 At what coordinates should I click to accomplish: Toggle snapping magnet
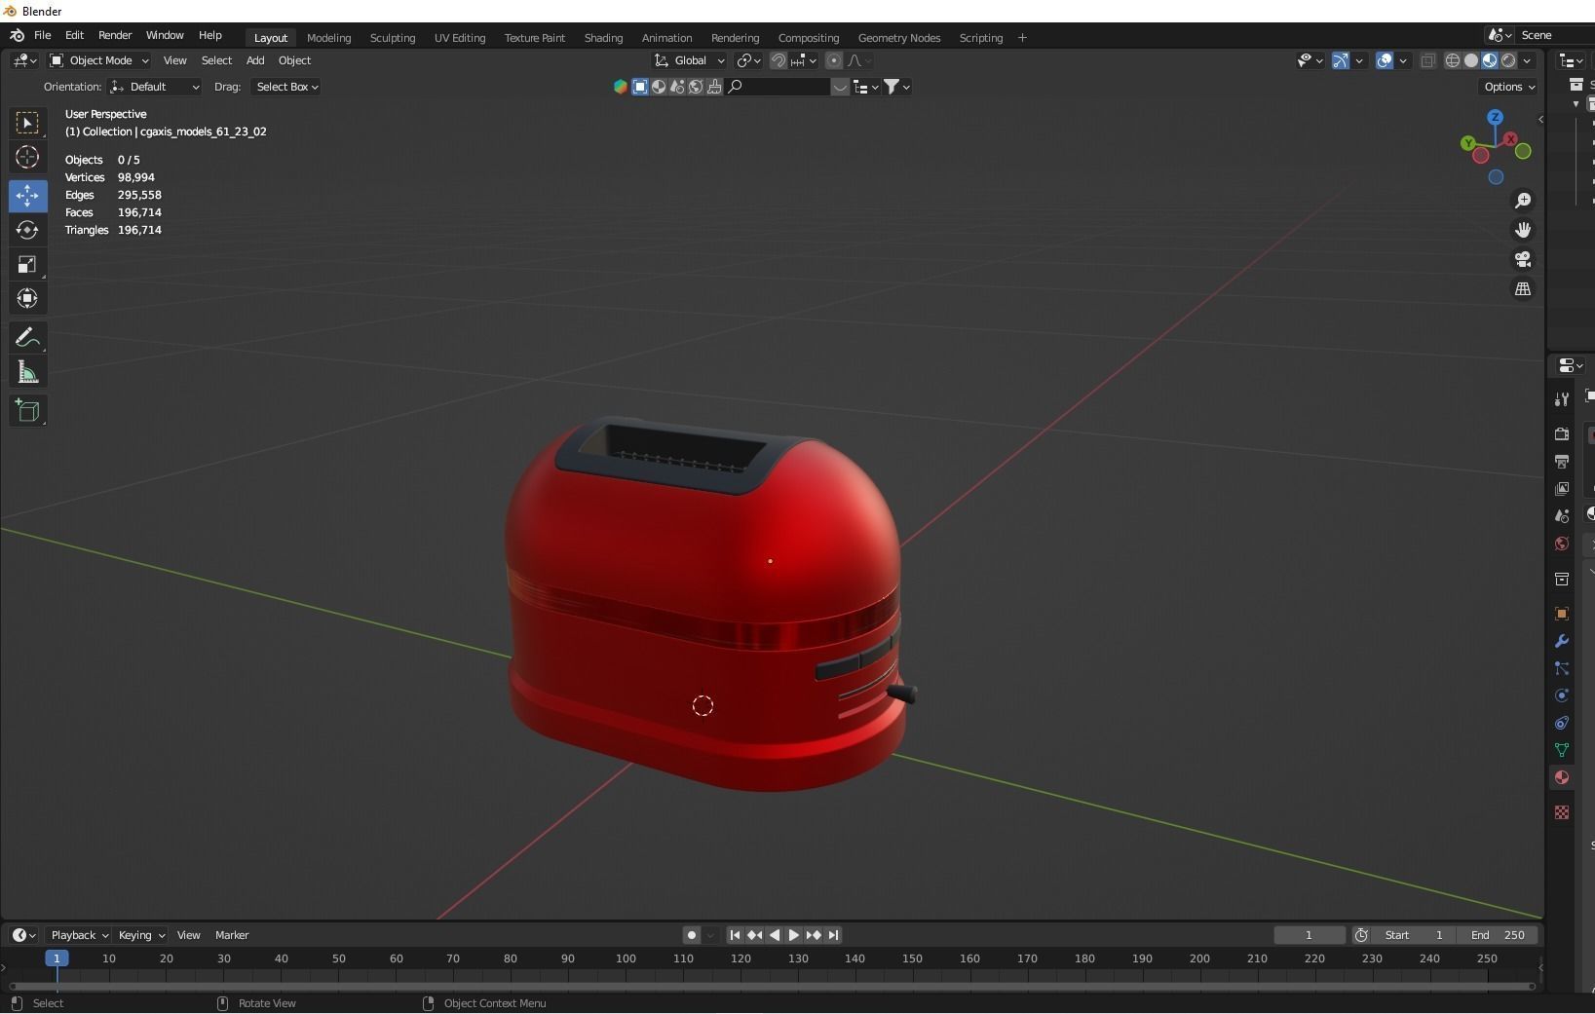[778, 60]
